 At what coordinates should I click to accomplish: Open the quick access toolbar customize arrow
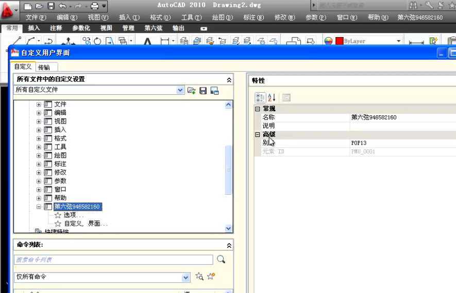click(104, 6)
